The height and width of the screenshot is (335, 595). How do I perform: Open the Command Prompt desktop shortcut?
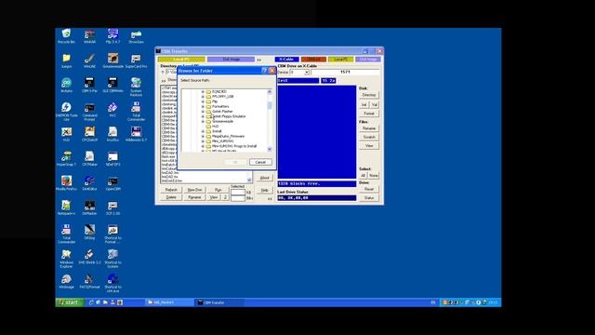[x=89, y=112]
